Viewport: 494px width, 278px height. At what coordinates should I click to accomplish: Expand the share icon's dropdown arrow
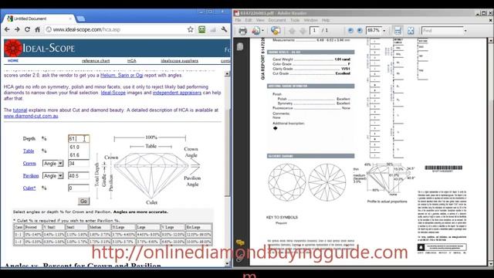262,31
